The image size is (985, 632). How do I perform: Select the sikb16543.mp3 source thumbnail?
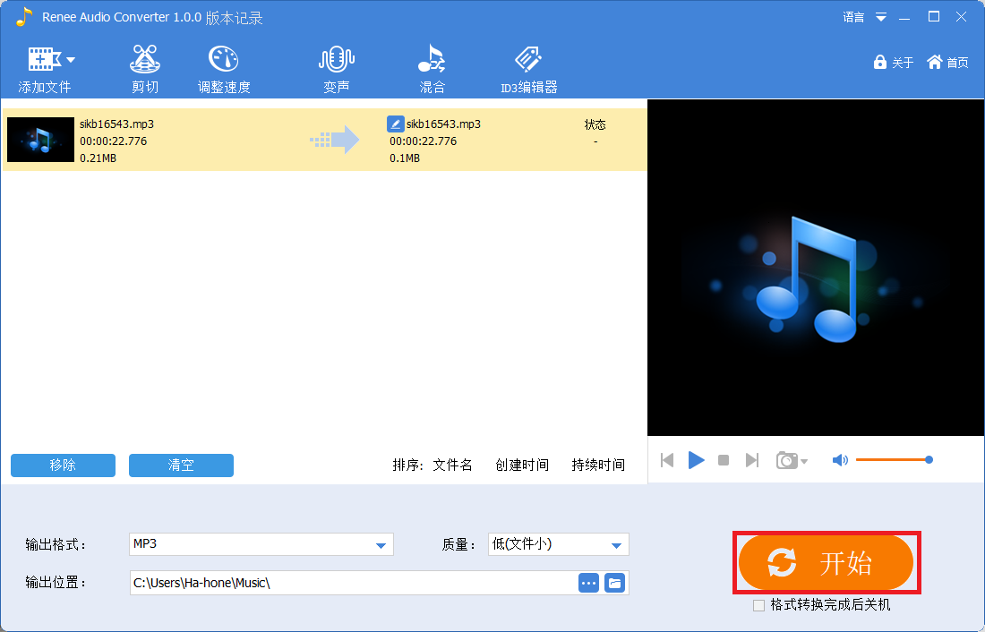point(41,140)
